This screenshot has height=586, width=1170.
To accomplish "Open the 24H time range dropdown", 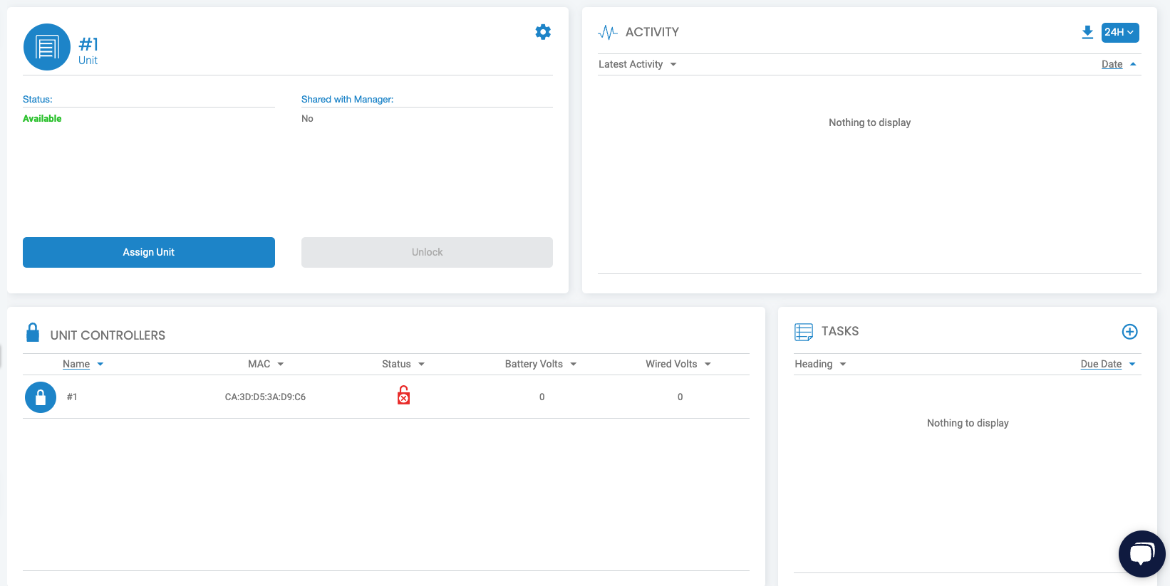I will pyautogui.click(x=1119, y=32).
